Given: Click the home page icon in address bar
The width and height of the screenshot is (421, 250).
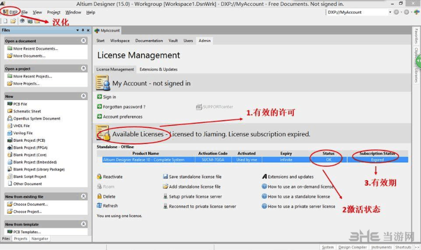Looking at the screenshot, I should click(x=417, y=12).
